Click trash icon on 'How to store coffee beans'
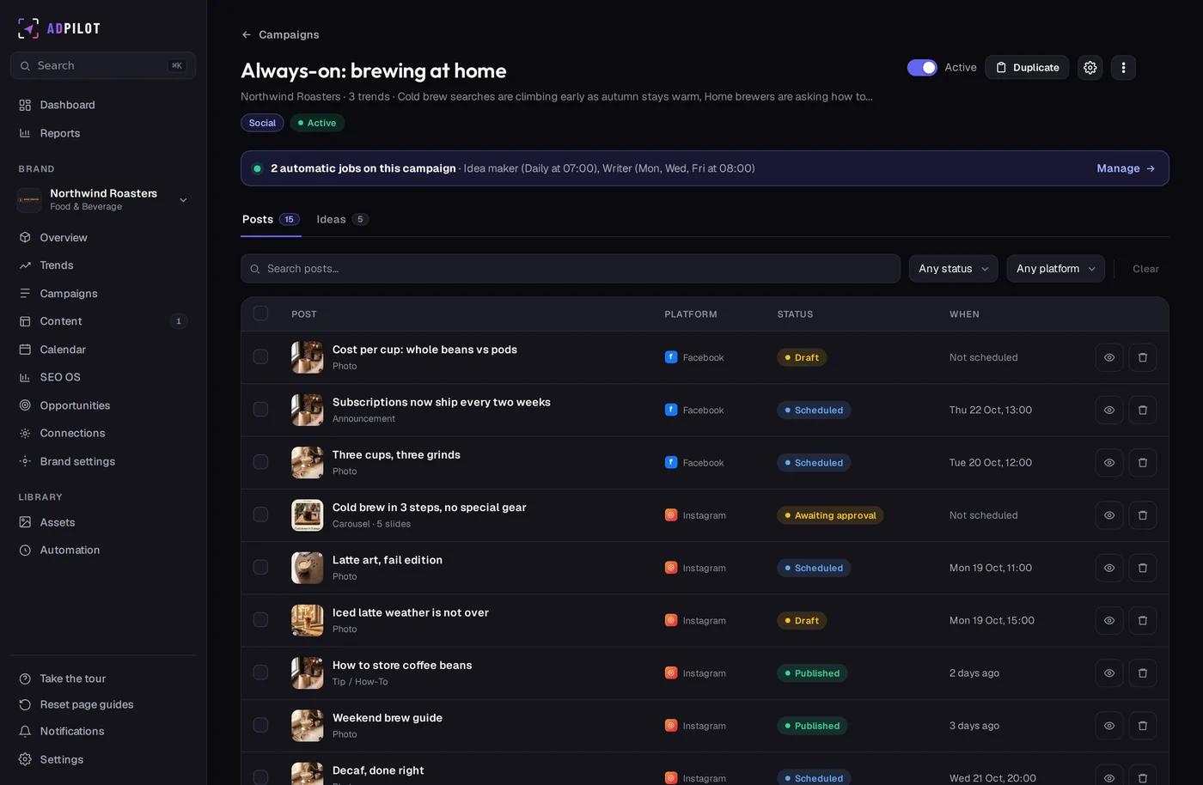This screenshot has height=785, width=1203. pyautogui.click(x=1142, y=673)
